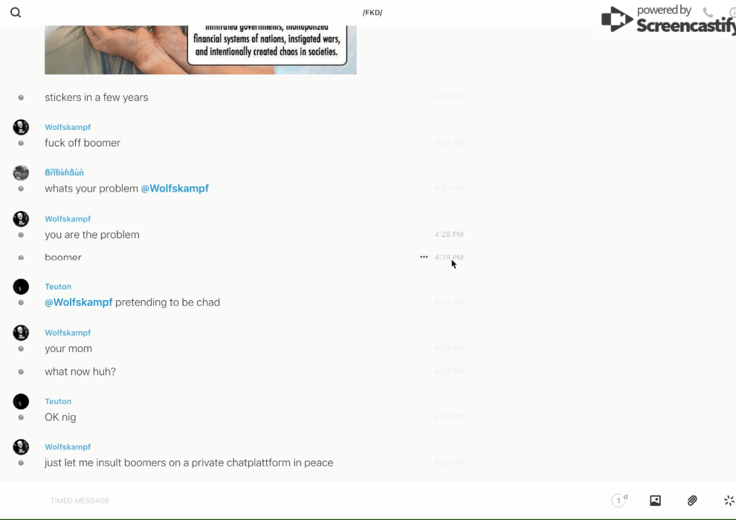Viewport: 736px width, 520px height.
Task: Open BritishSun's profile avatar
Action: (x=21, y=172)
